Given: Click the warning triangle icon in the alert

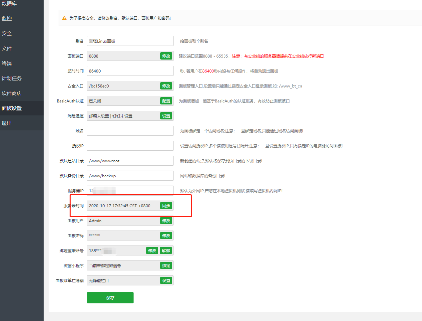Looking at the screenshot, I should (64, 18).
